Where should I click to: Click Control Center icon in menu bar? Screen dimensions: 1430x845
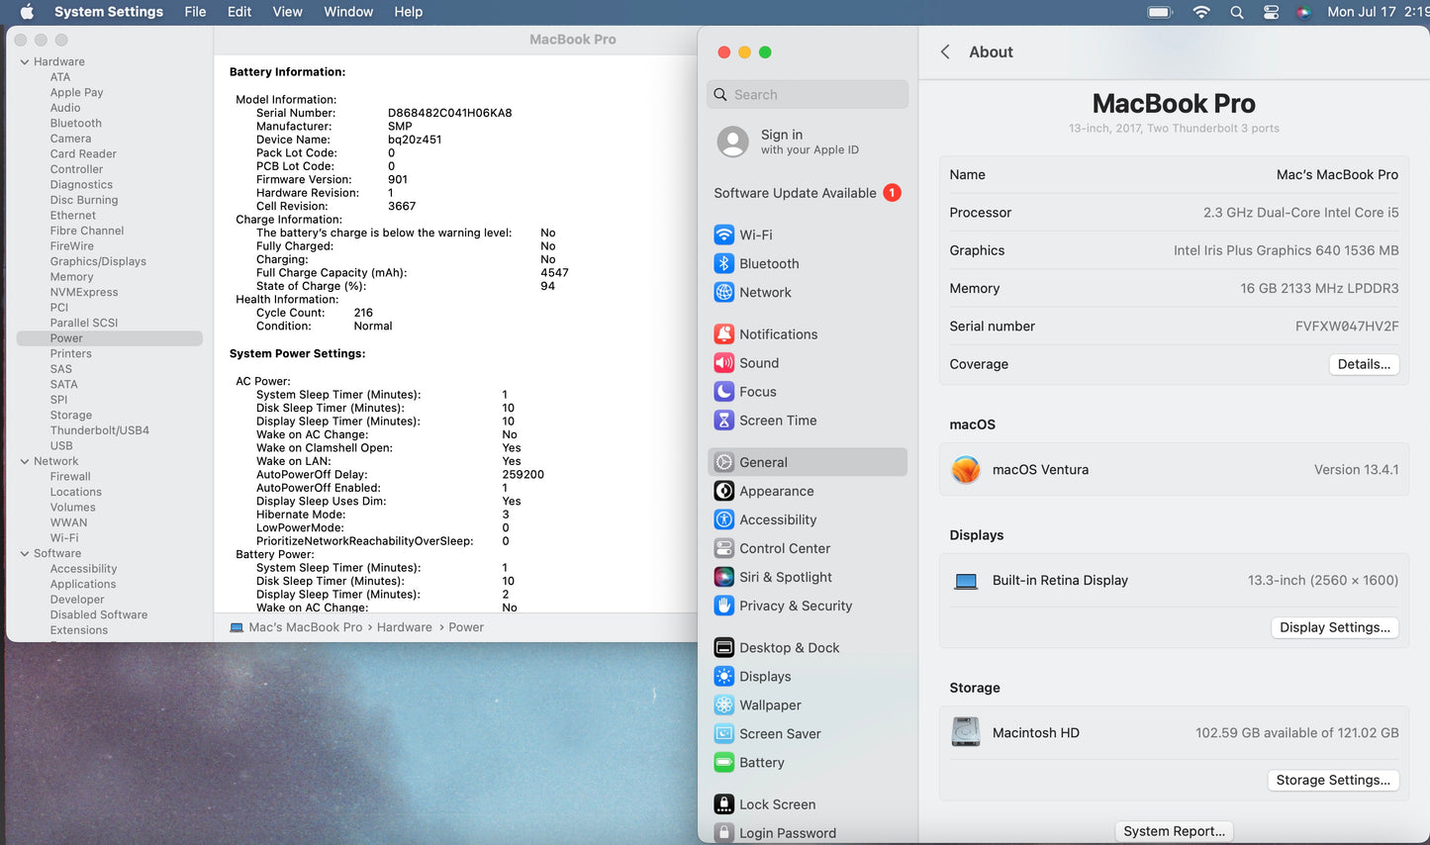pyautogui.click(x=1271, y=12)
